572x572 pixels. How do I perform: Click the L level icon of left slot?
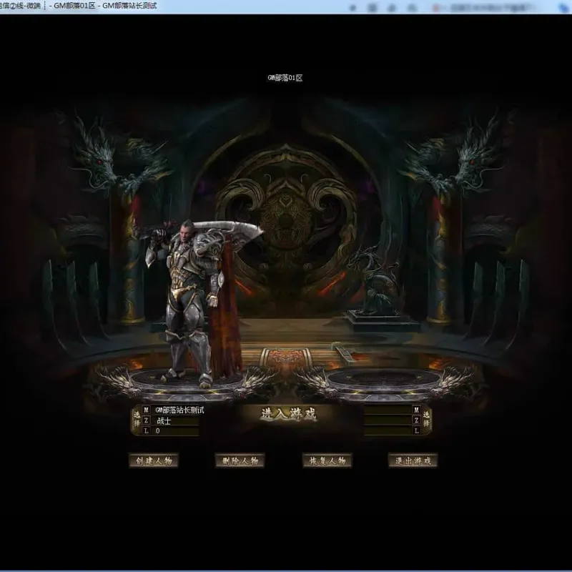(147, 430)
